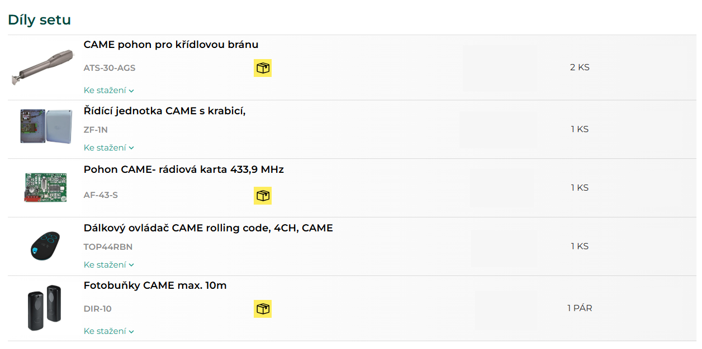Open the black remote control thumbnail image
The image size is (702, 349).
pos(45,246)
